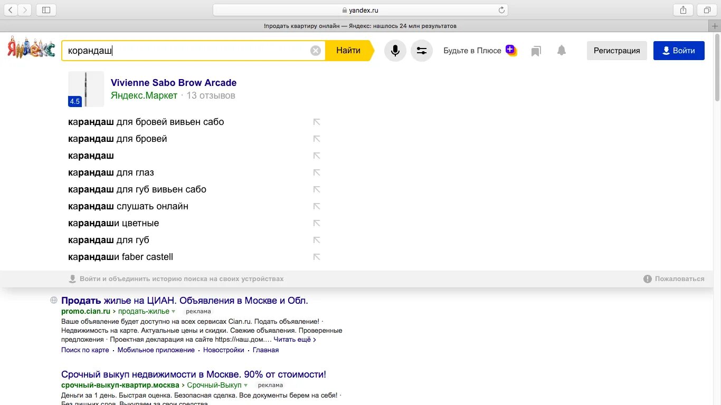721x405 pixels.
Task: Insert suggestion arrow for 'карандаш для глаз'
Action: pos(317,172)
